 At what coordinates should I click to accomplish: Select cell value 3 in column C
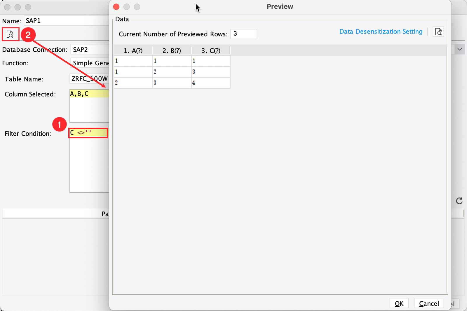tap(210, 72)
